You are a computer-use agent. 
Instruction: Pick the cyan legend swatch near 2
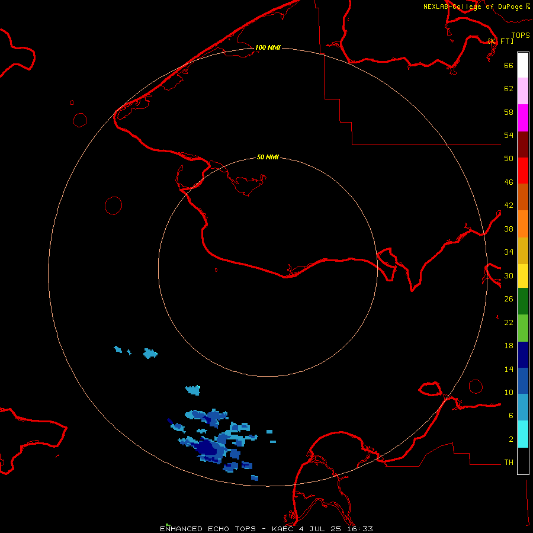click(x=523, y=434)
